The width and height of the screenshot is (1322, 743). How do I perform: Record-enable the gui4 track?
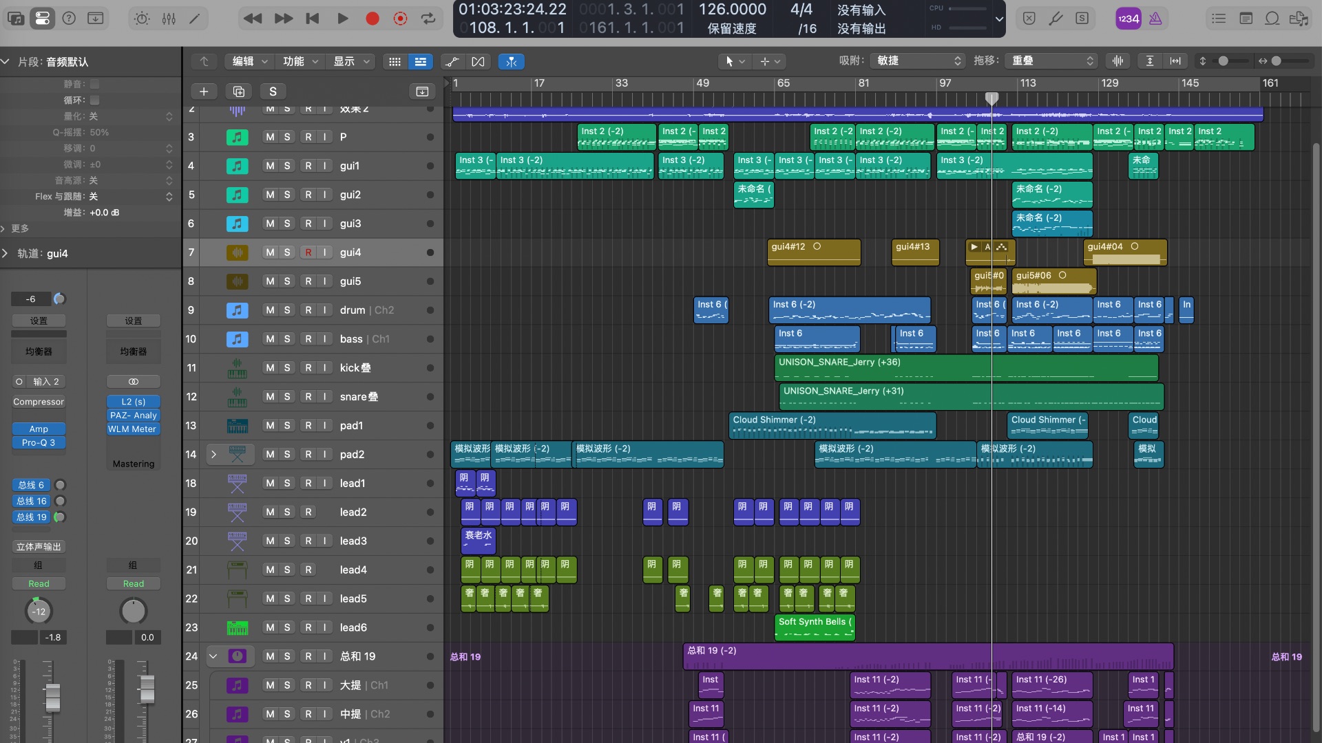pos(308,252)
